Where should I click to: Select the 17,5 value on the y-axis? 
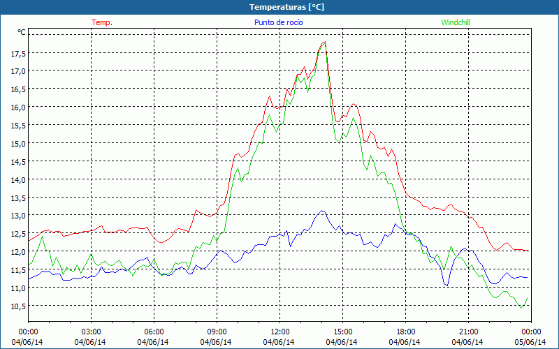[17, 53]
